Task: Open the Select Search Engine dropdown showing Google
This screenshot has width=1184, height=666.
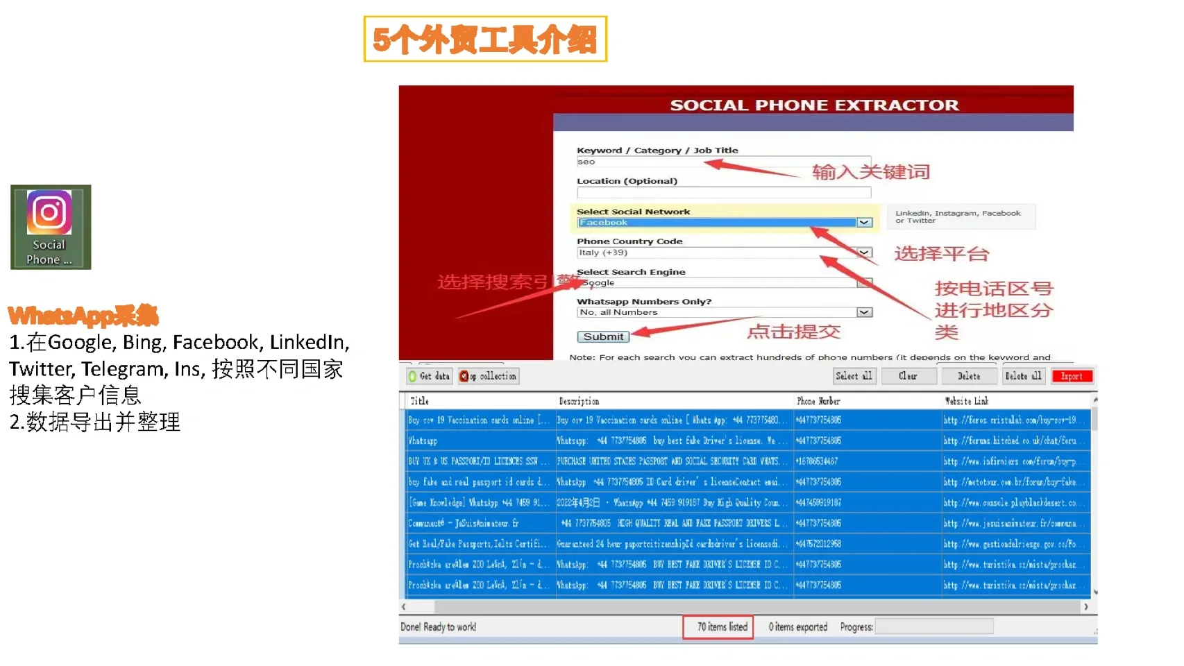Action: point(725,283)
